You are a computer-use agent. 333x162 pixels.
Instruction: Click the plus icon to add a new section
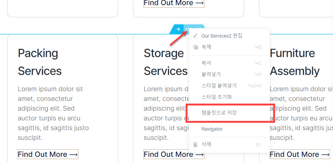178,29
